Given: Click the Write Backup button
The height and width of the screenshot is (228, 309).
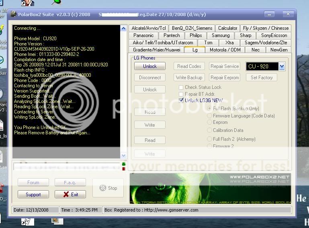Looking at the screenshot, I should click(189, 78).
